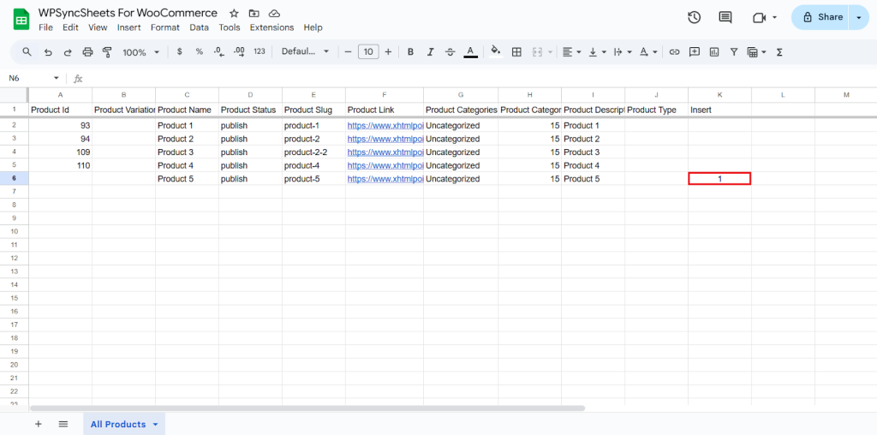This screenshot has height=435, width=877.
Task: Click the font size 10 field
Action: [x=368, y=52]
